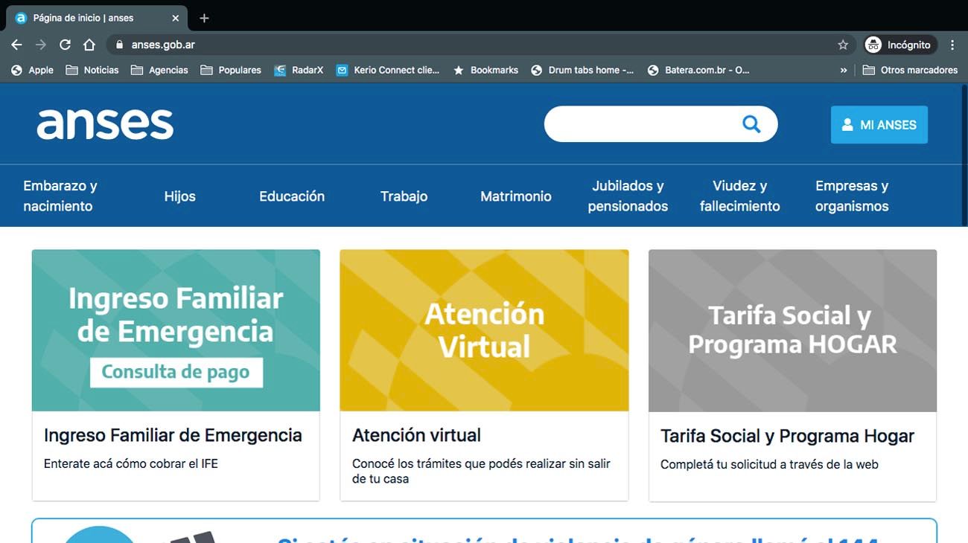The height and width of the screenshot is (543, 968).
Task: Go to the browser home icon
Action: [89, 45]
